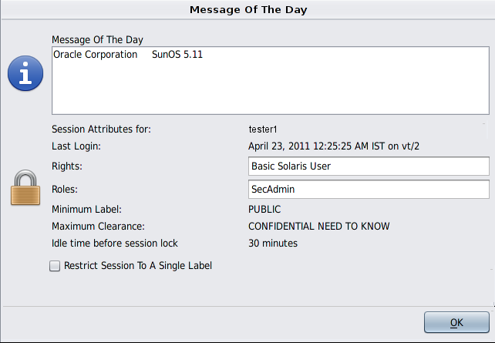Select the Basic Solaris User rights field
495x343 pixels.
coord(369,166)
